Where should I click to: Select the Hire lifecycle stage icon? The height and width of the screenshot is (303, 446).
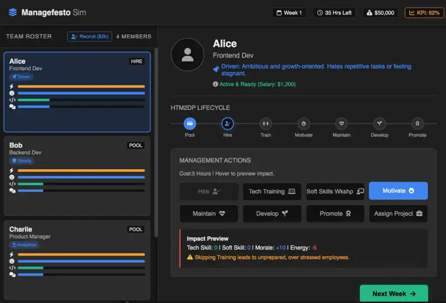coord(227,123)
